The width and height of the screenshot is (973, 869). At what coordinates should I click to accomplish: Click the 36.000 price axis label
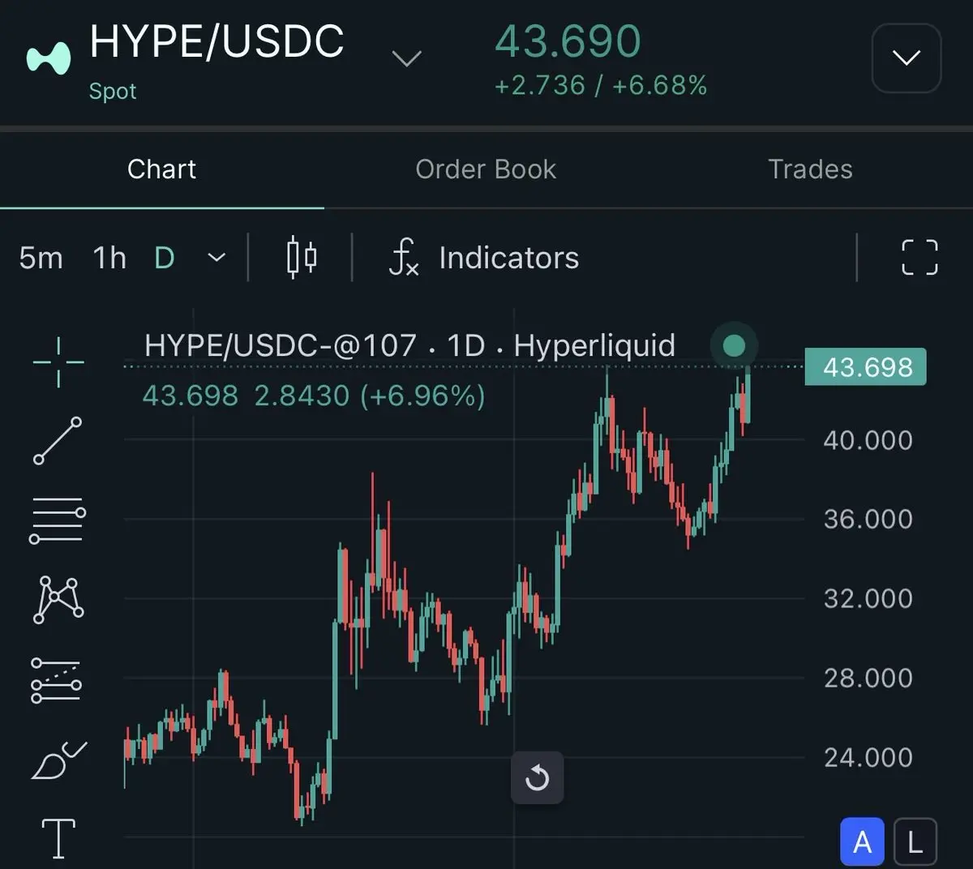(868, 519)
